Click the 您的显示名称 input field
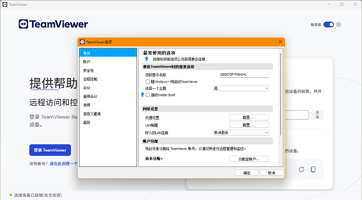362x200 pixels. click(244, 75)
